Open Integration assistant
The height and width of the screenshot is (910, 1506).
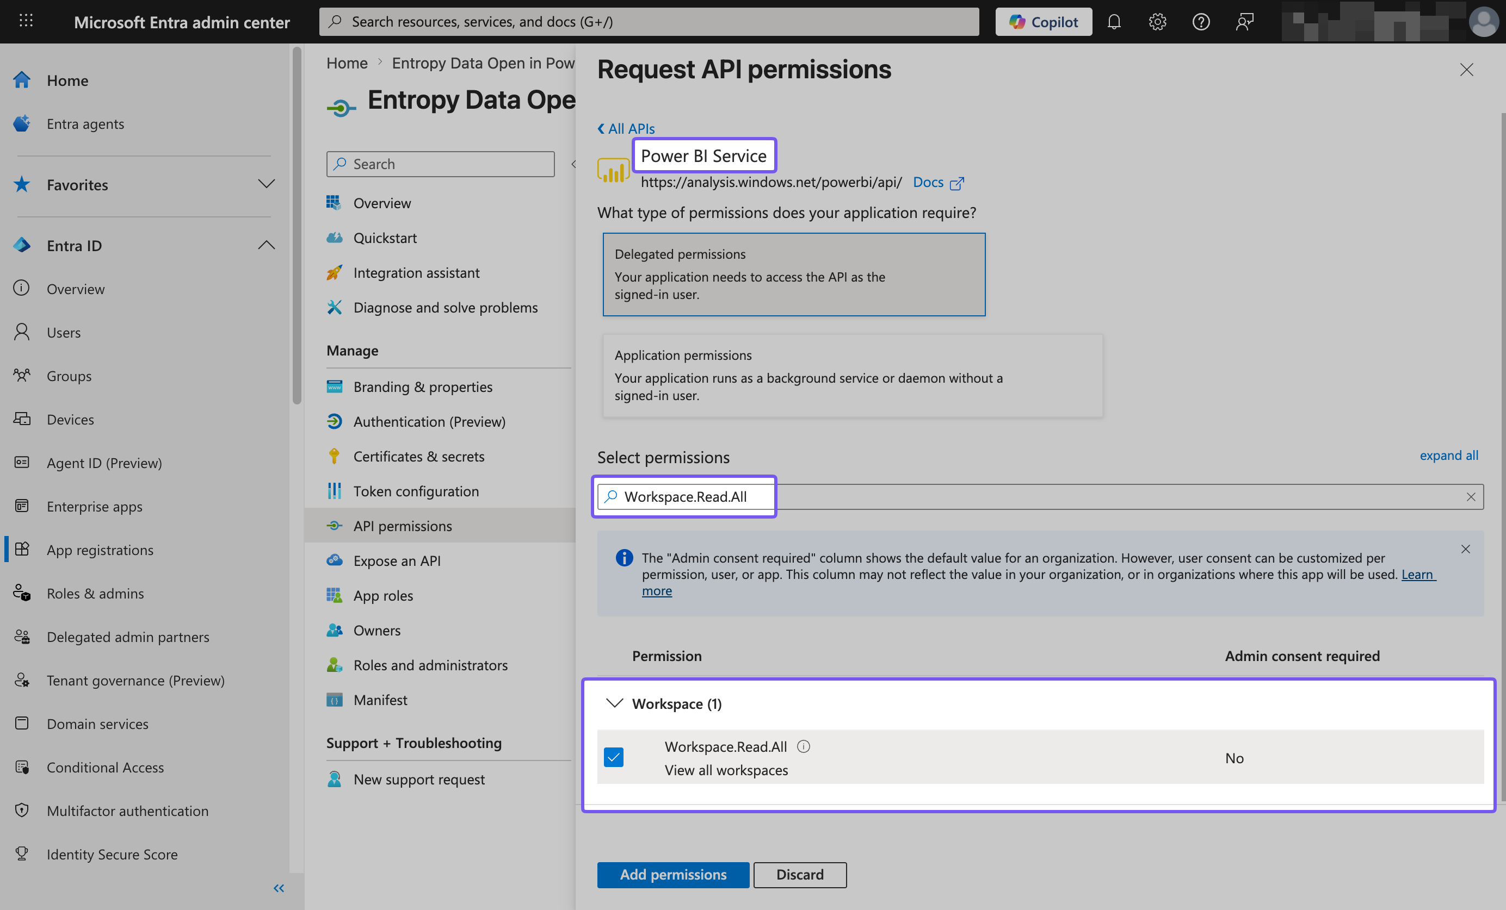coord(416,272)
